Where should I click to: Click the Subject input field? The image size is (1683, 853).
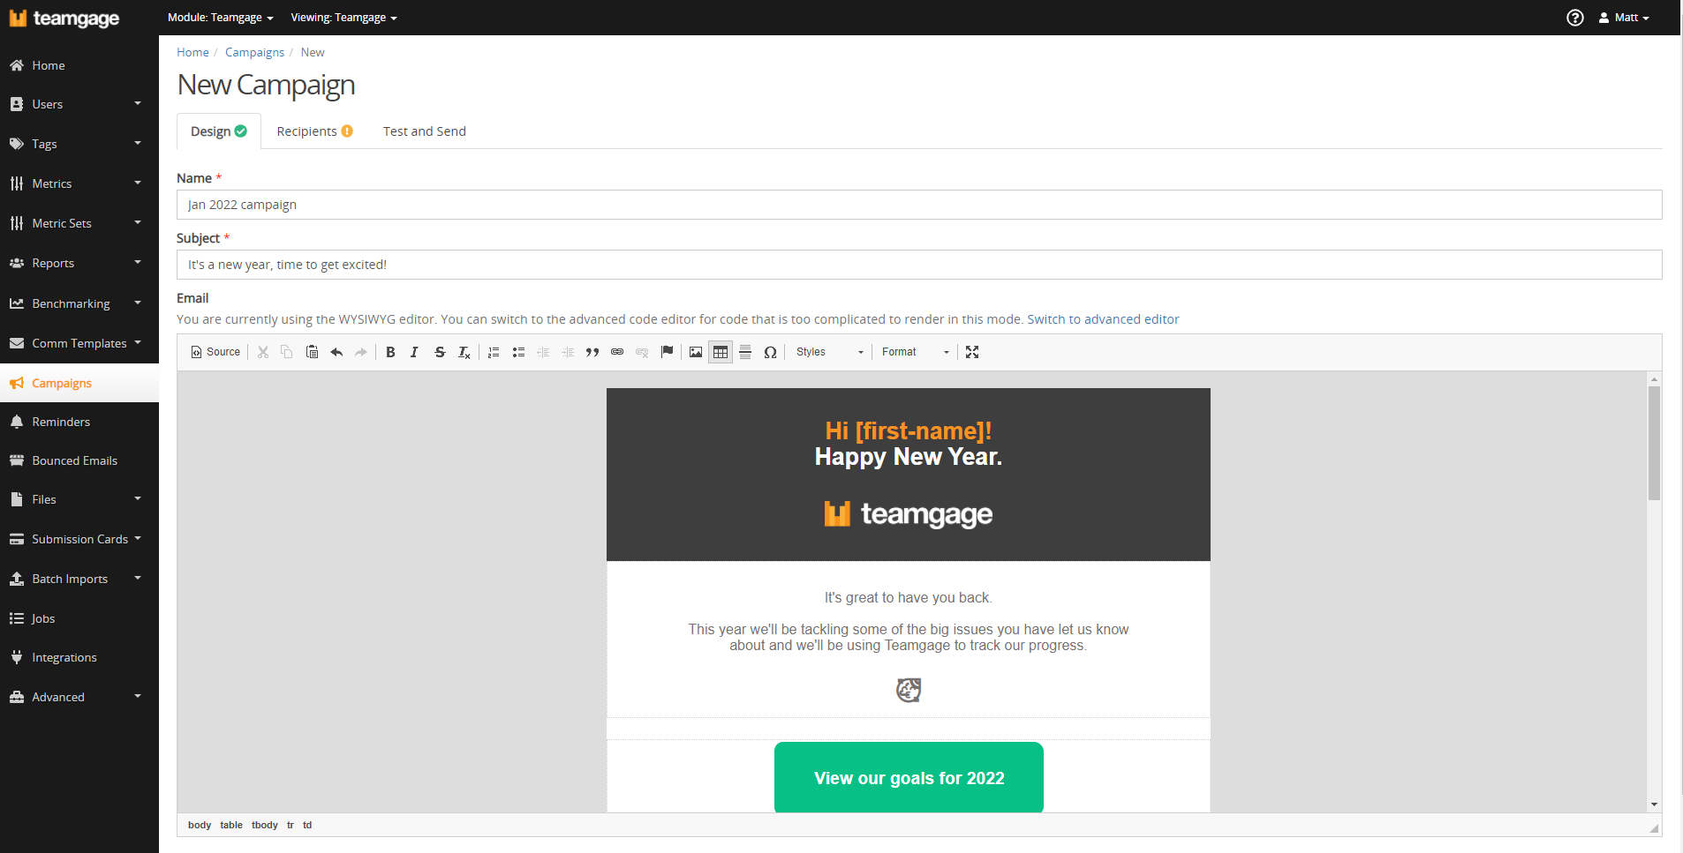click(919, 265)
